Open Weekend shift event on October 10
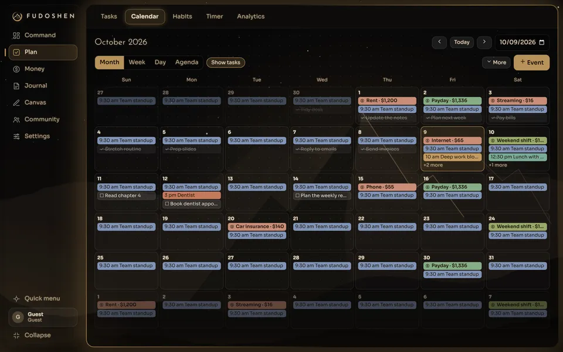This screenshot has height=352, width=563. point(517,140)
